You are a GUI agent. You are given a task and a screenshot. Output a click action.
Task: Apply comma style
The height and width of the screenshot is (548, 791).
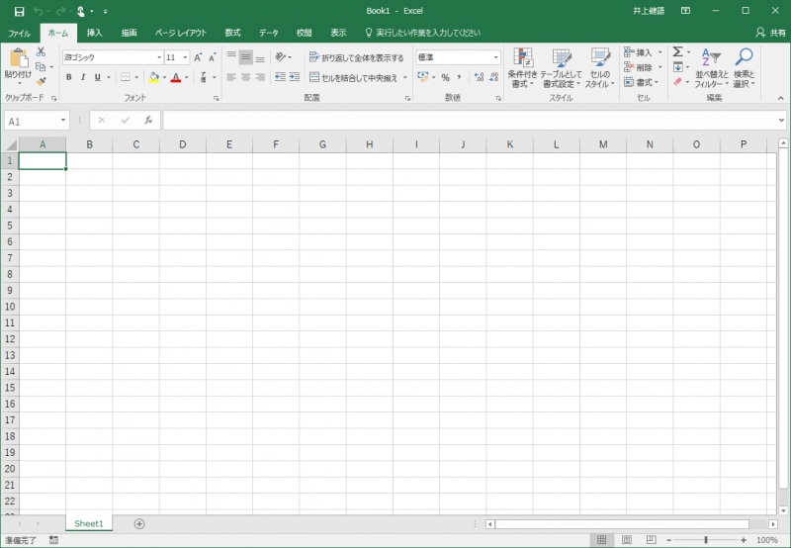coord(459,77)
